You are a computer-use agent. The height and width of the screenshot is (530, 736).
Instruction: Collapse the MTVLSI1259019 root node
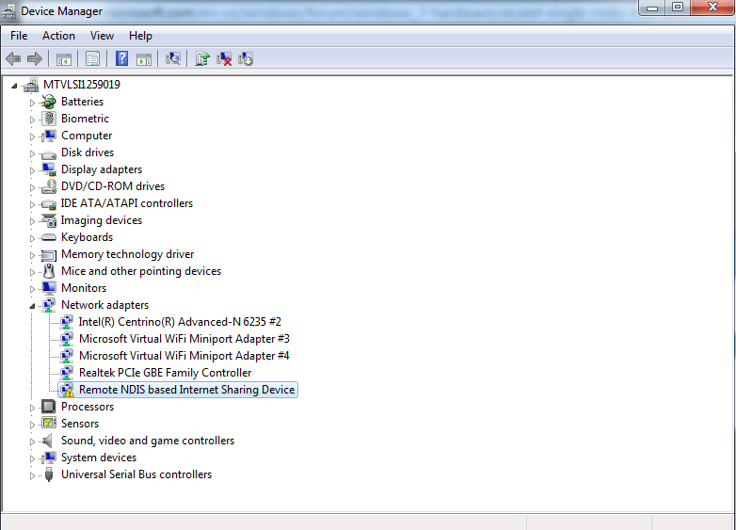[14, 86]
